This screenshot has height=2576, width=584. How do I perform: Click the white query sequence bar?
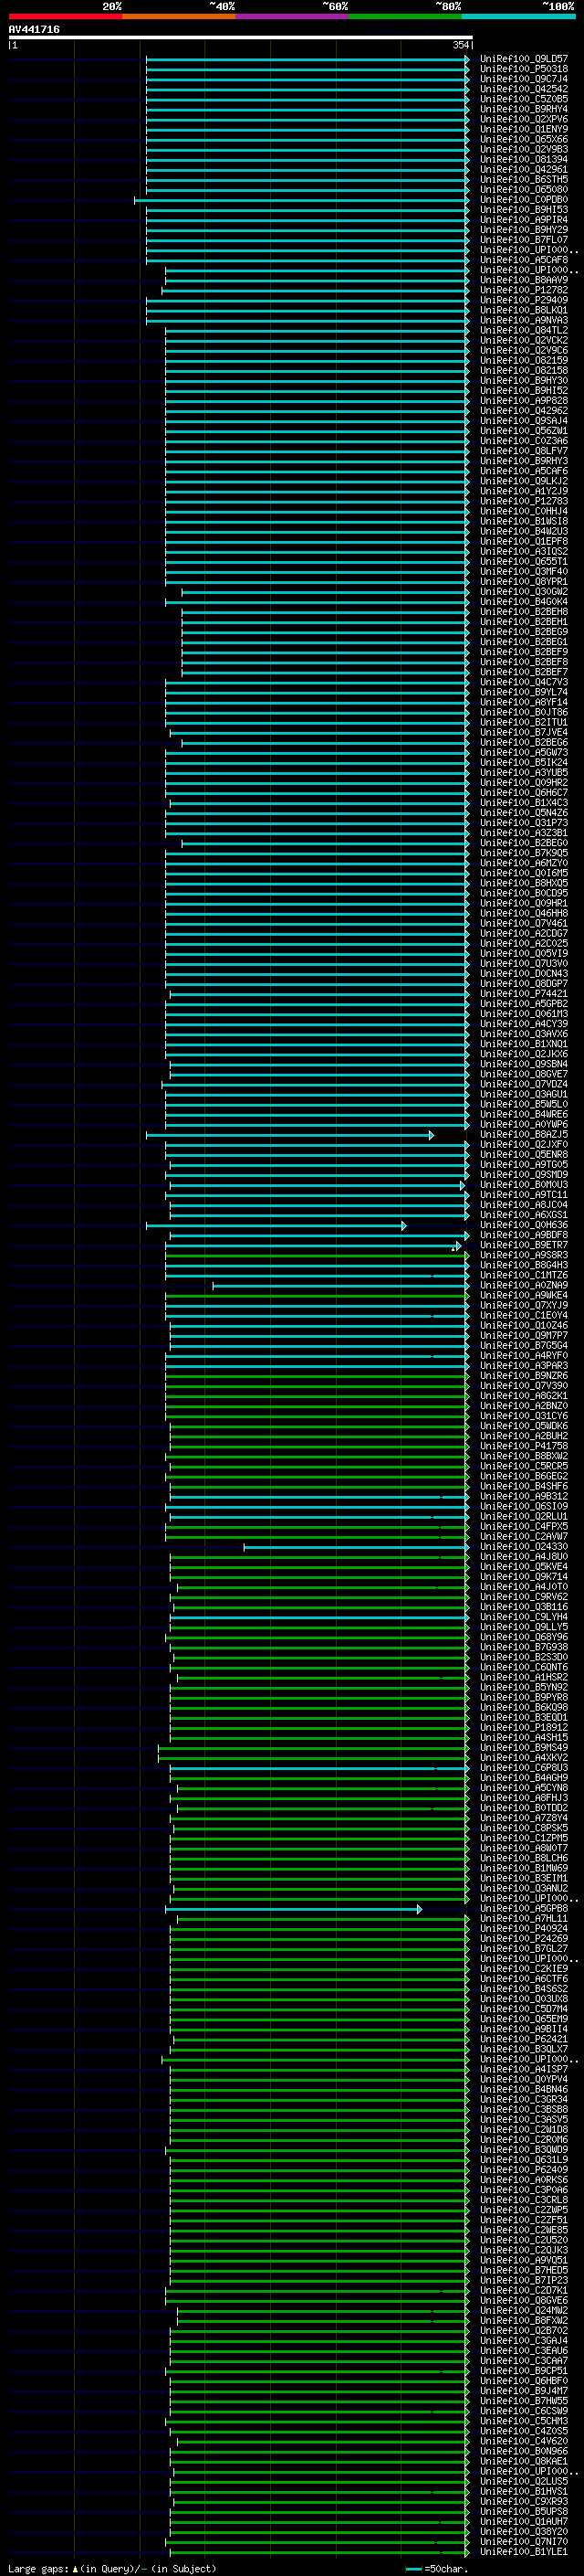241,38
